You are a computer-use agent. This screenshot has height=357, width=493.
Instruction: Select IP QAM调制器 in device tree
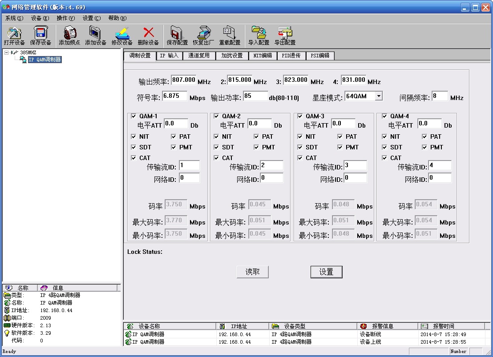[x=44, y=60]
